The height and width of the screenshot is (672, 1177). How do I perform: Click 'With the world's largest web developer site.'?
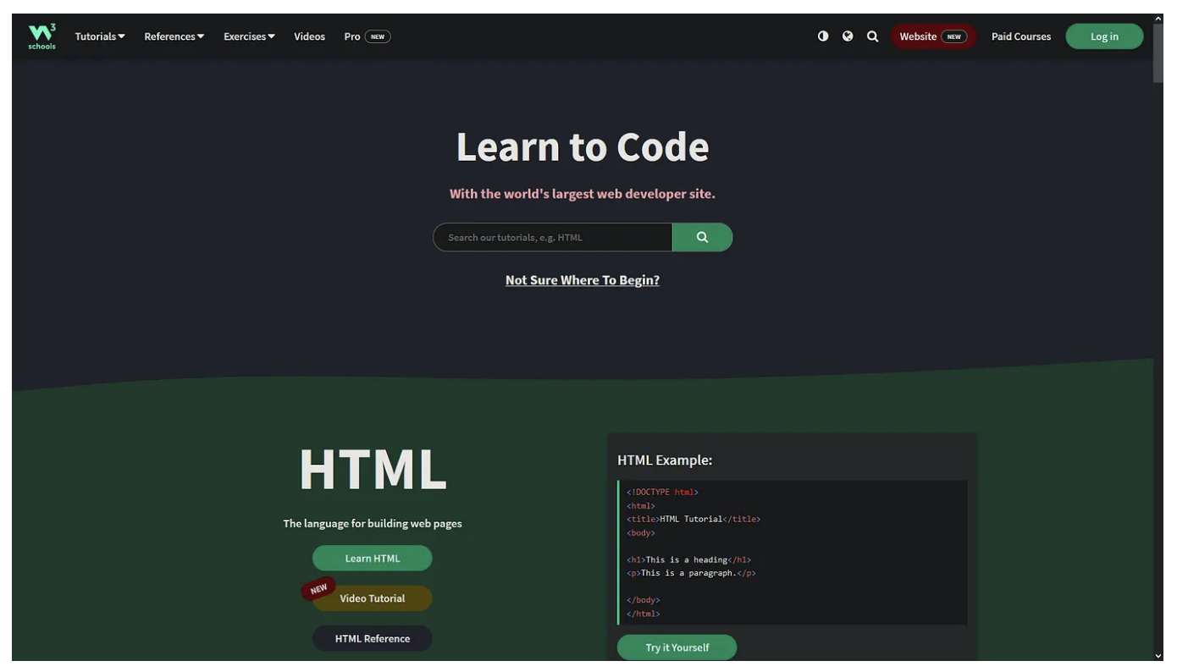583,194
